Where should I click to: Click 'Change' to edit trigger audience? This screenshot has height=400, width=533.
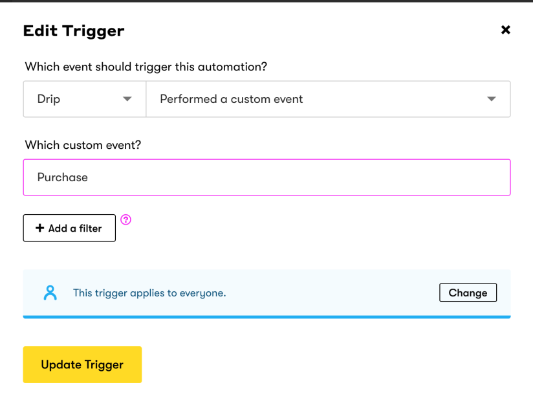point(468,293)
